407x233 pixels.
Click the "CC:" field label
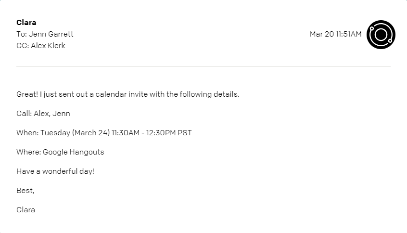point(22,46)
